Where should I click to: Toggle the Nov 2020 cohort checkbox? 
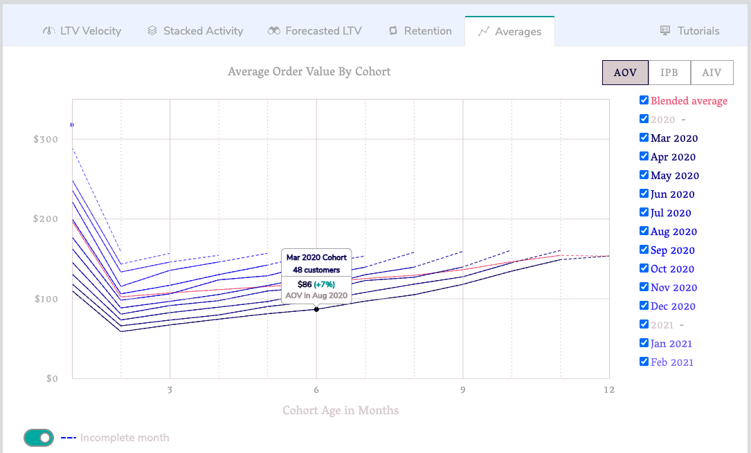click(x=644, y=286)
